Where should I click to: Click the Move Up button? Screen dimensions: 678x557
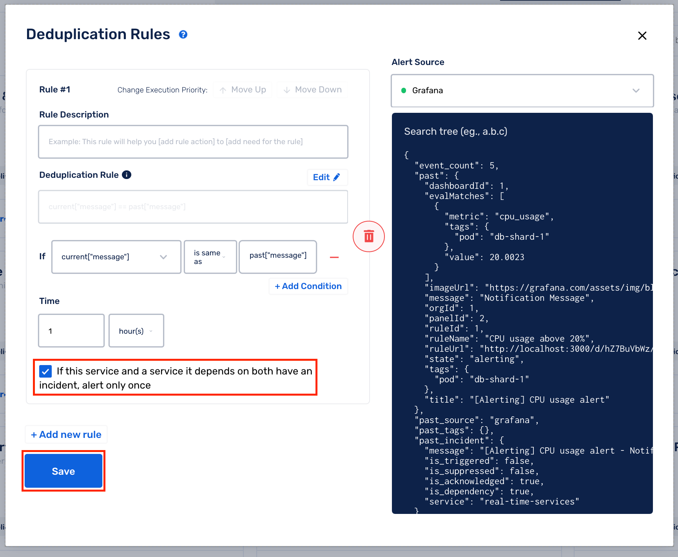point(243,90)
